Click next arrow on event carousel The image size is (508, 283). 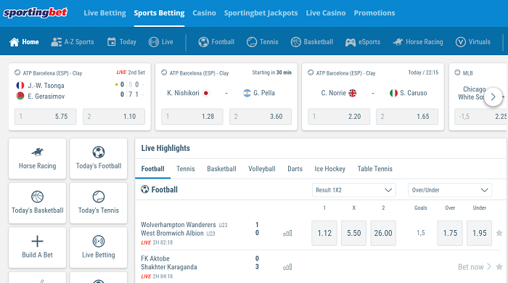point(493,97)
